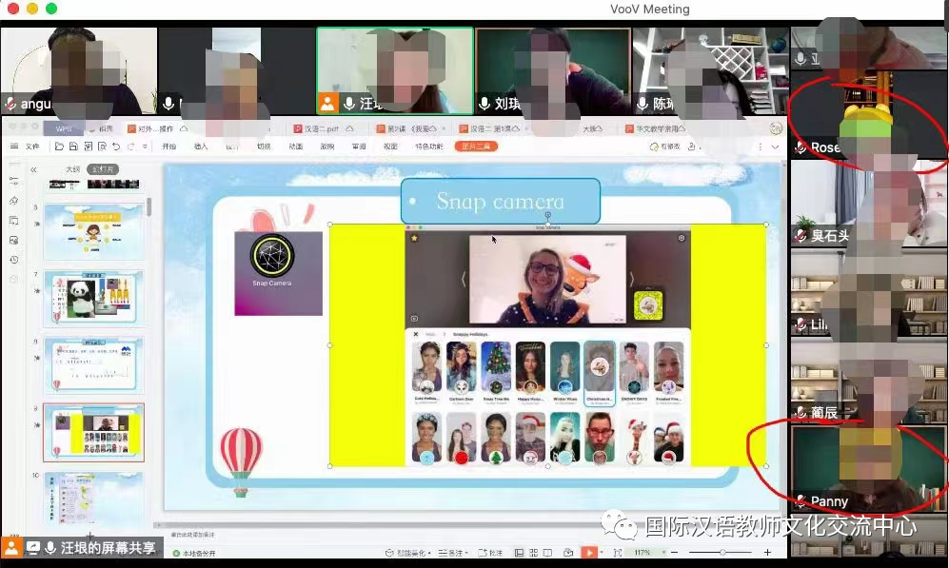Switch to normal view in status bar

[519, 552]
